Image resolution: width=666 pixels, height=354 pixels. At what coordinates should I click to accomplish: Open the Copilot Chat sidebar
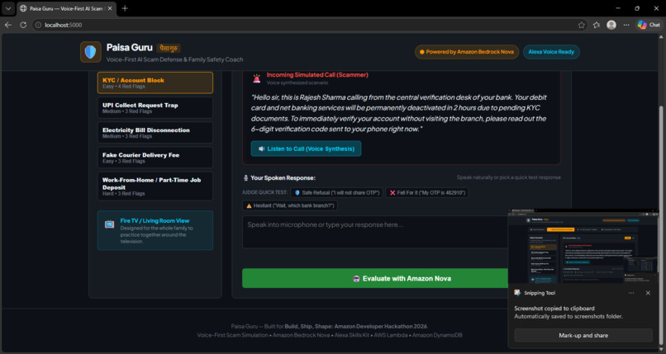pyautogui.click(x=649, y=25)
